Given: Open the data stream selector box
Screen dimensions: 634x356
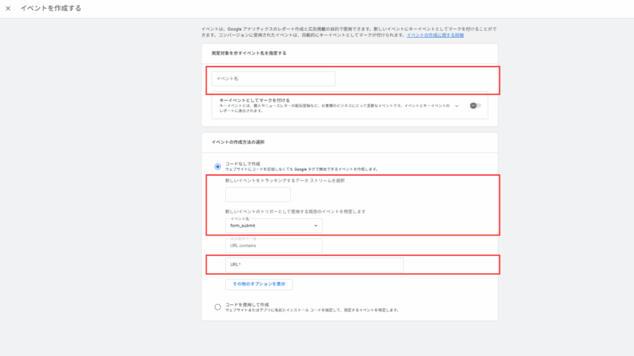Looking at the screenshot, I should click(258, 195).
